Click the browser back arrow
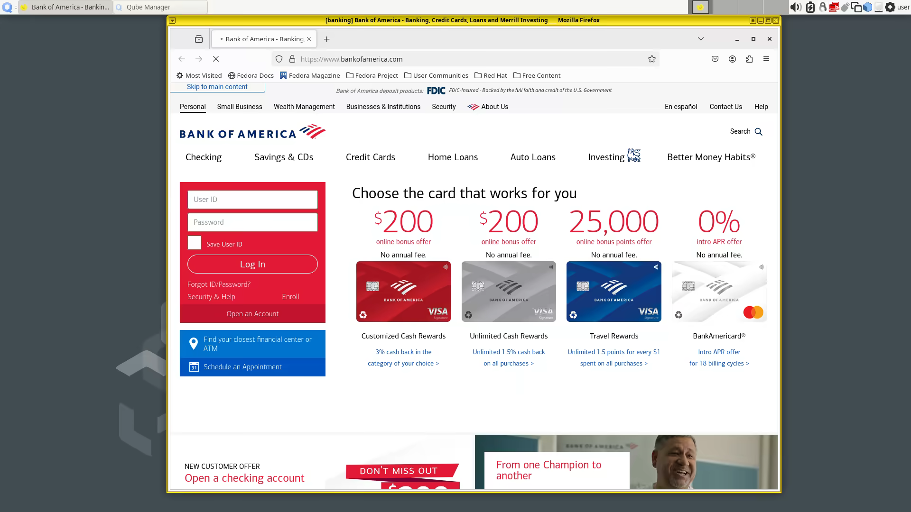 182,59
